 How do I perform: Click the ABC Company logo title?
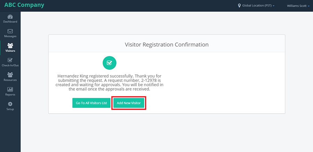click(24, 5)
